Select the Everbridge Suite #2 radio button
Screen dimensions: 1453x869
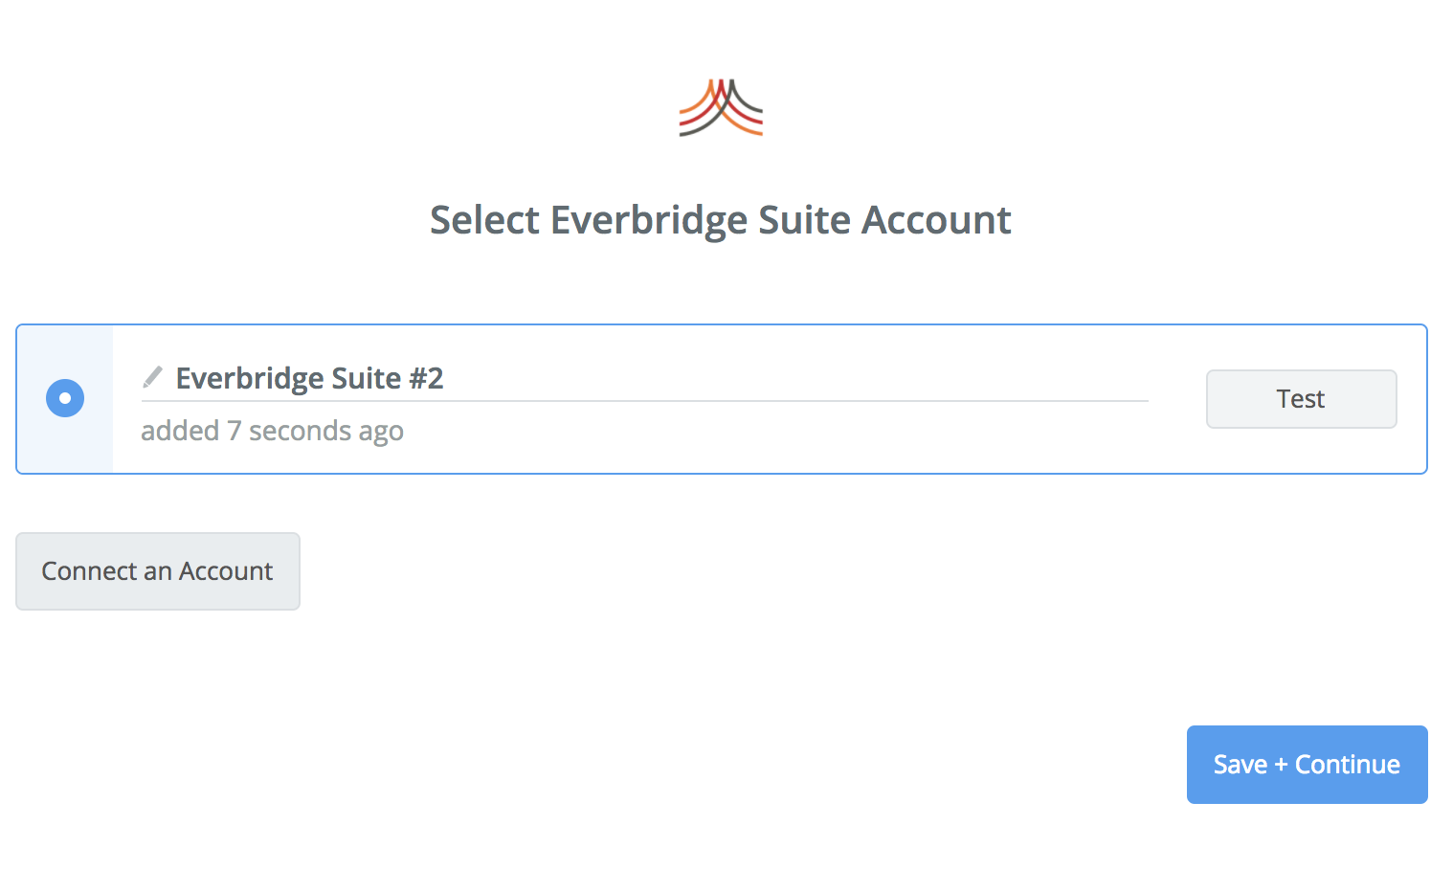click(x=65, y=398)
